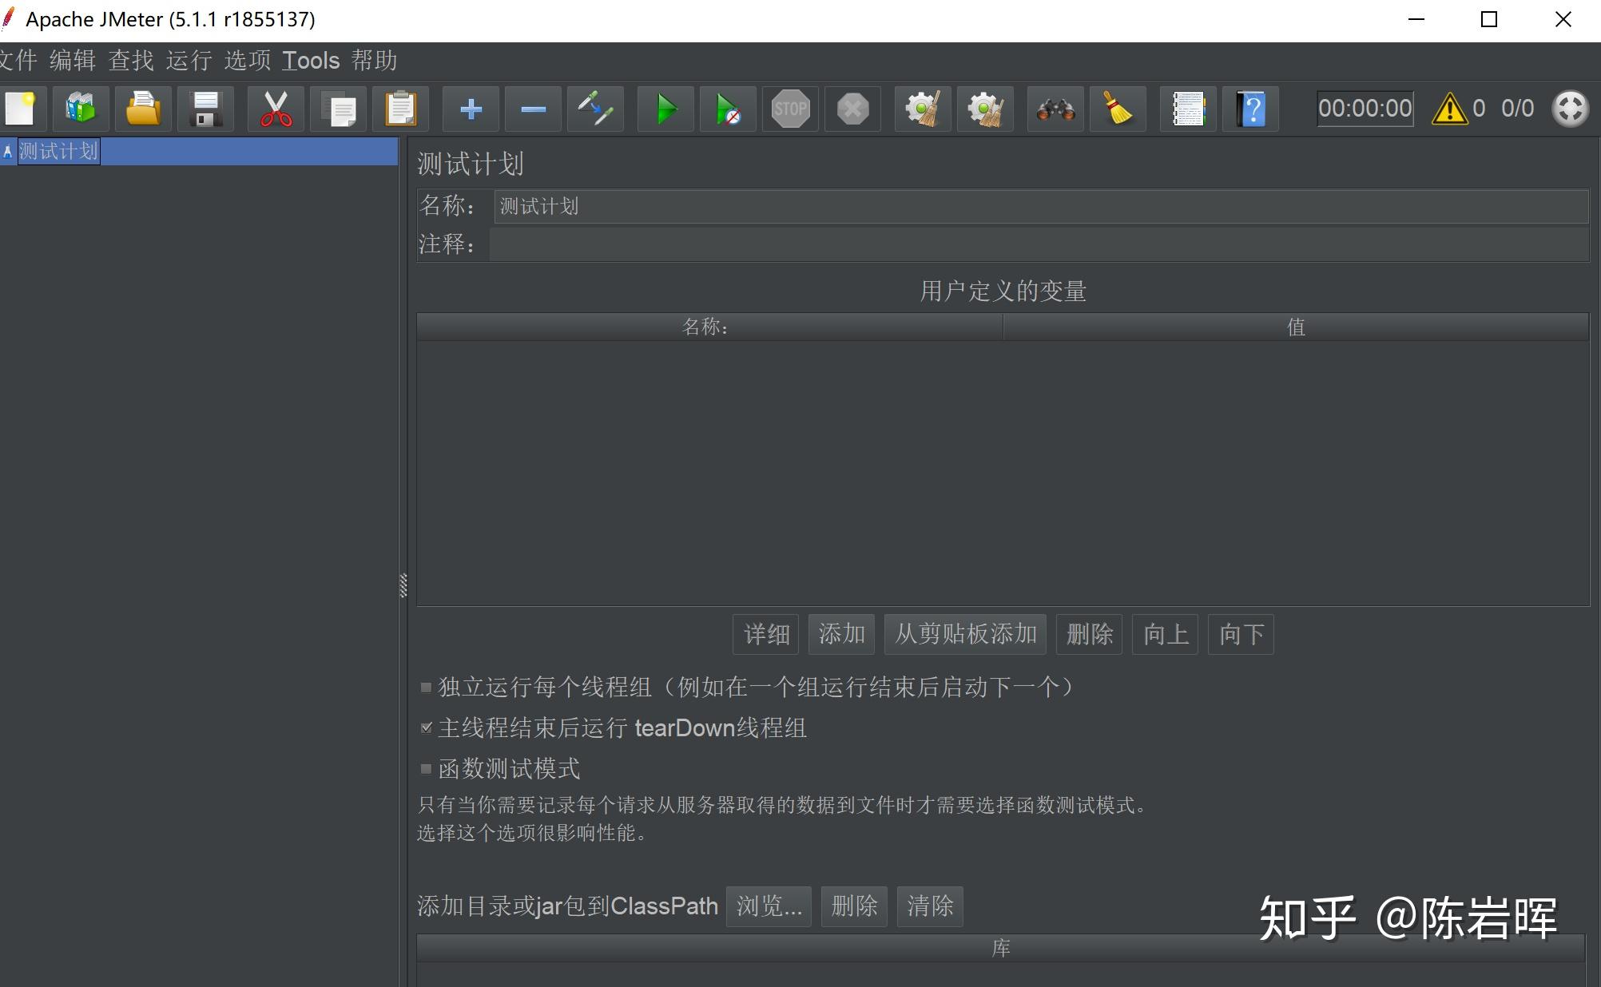
Task: Open the Tools menu
Action: 311,61
